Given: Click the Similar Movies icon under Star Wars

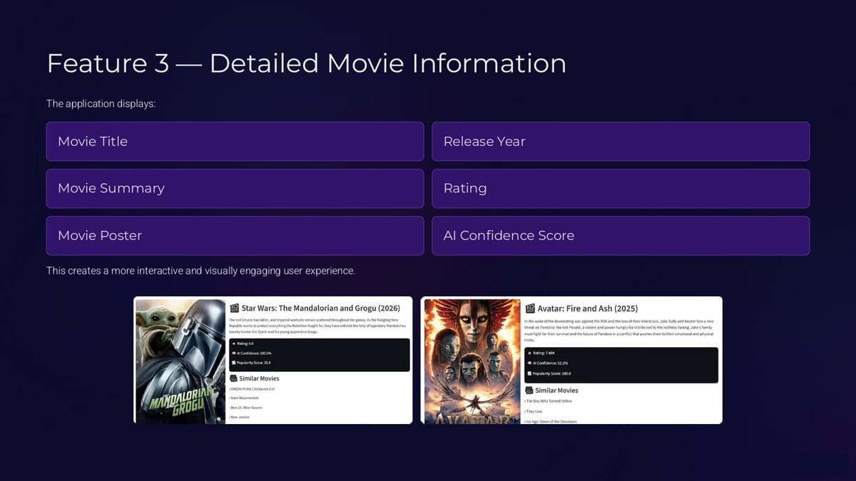Looking at the screenshot, I should click(x=234, y=378).
